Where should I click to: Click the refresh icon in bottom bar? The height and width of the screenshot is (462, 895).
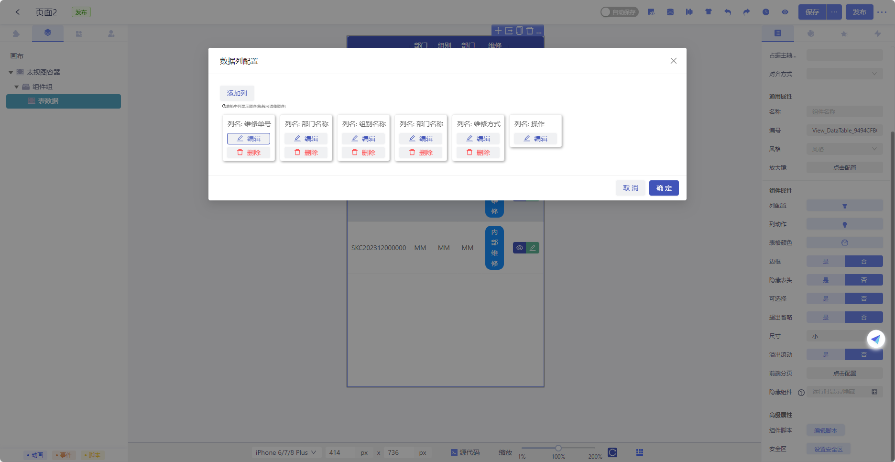point(612,452)
